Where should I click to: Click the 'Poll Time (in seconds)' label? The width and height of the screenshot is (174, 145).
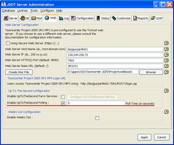pyautogui.click(x=140, y=104)
